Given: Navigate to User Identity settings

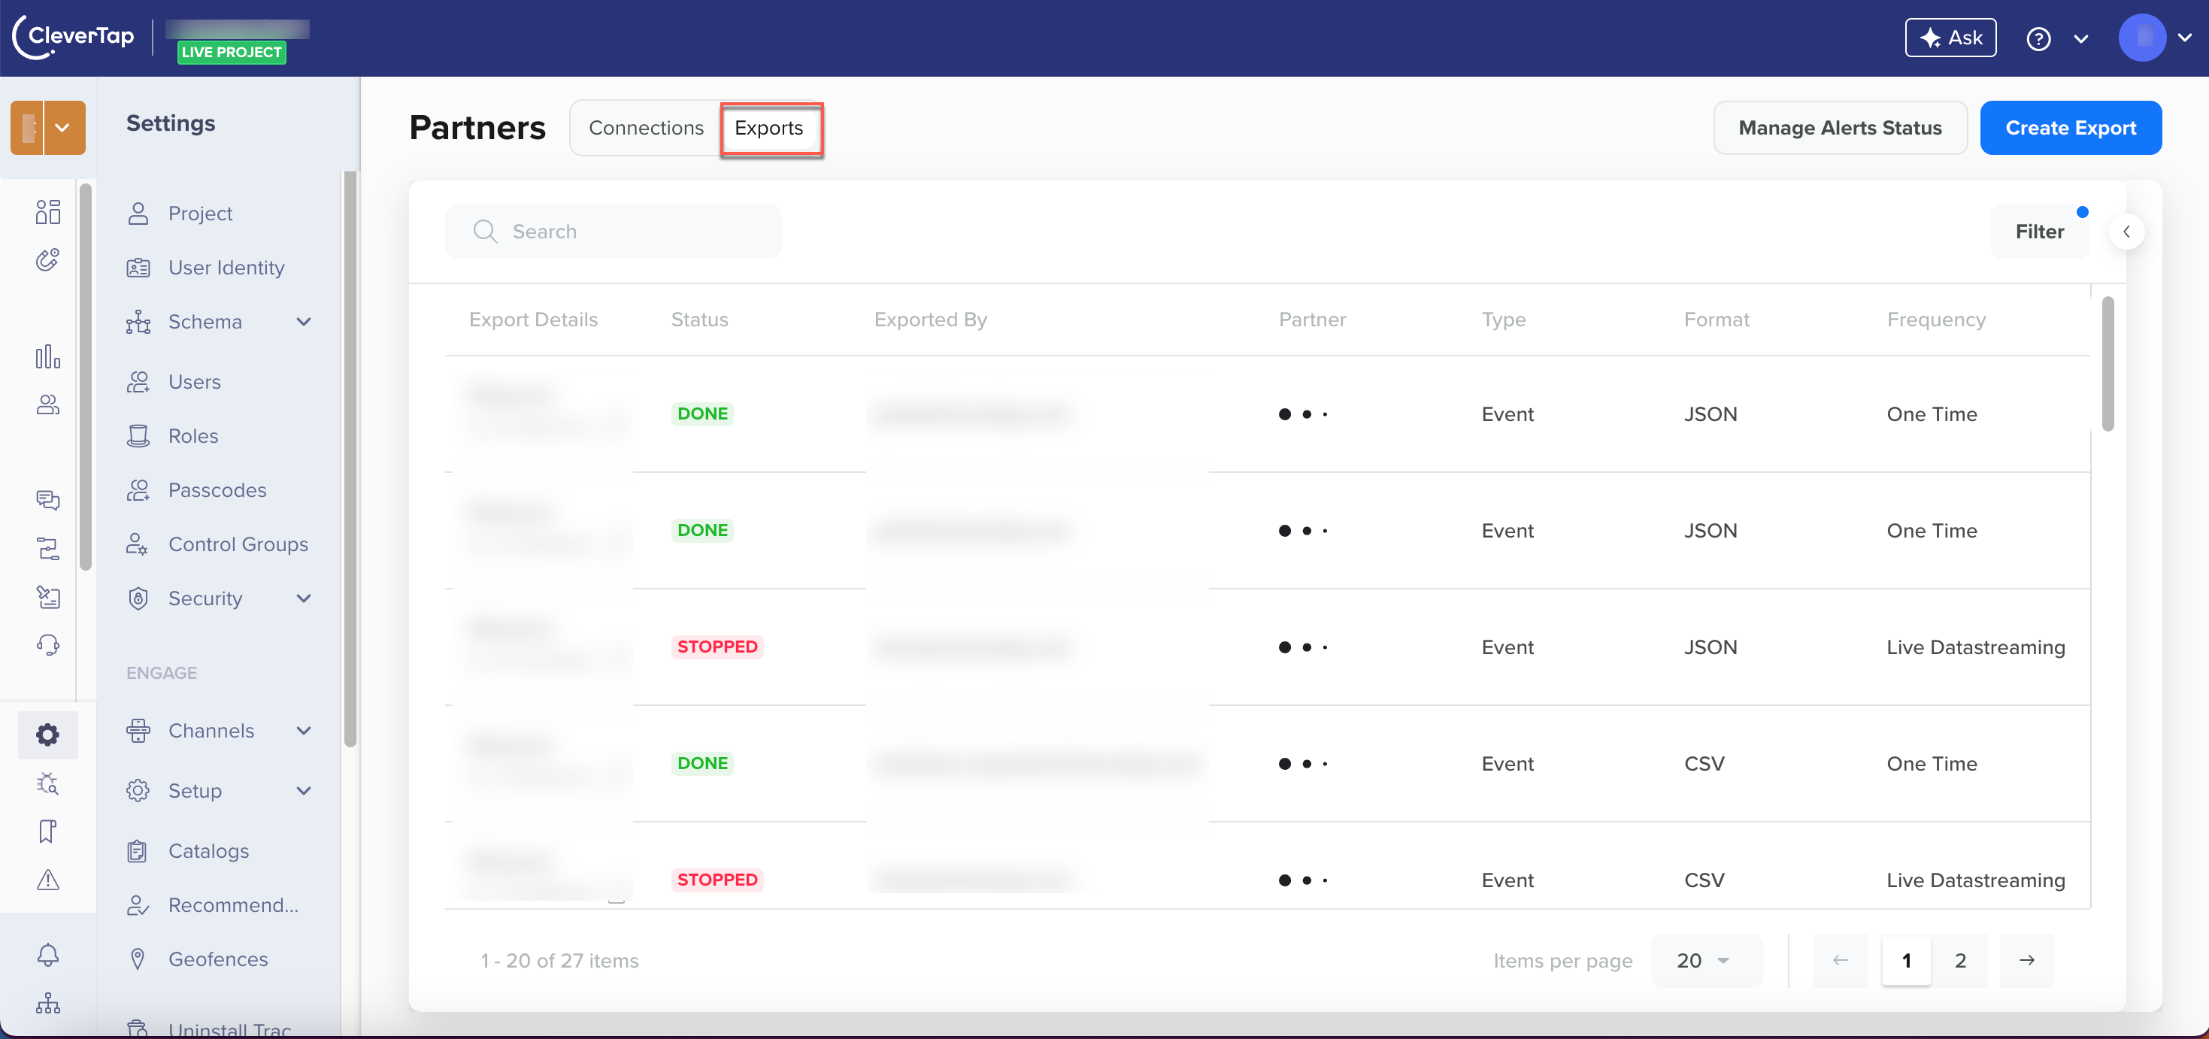Looking at the screenshot, I should pyautogui.click(x=224, y=266).
